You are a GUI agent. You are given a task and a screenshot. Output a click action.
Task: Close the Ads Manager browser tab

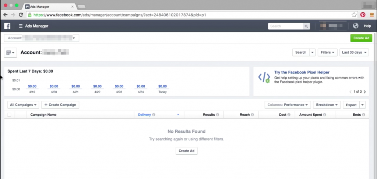73,7
